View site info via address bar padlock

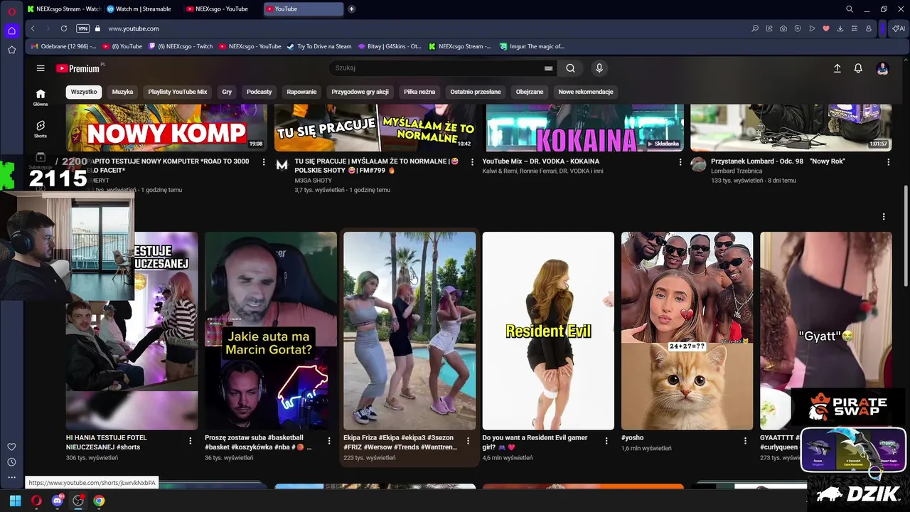point(98,28)
